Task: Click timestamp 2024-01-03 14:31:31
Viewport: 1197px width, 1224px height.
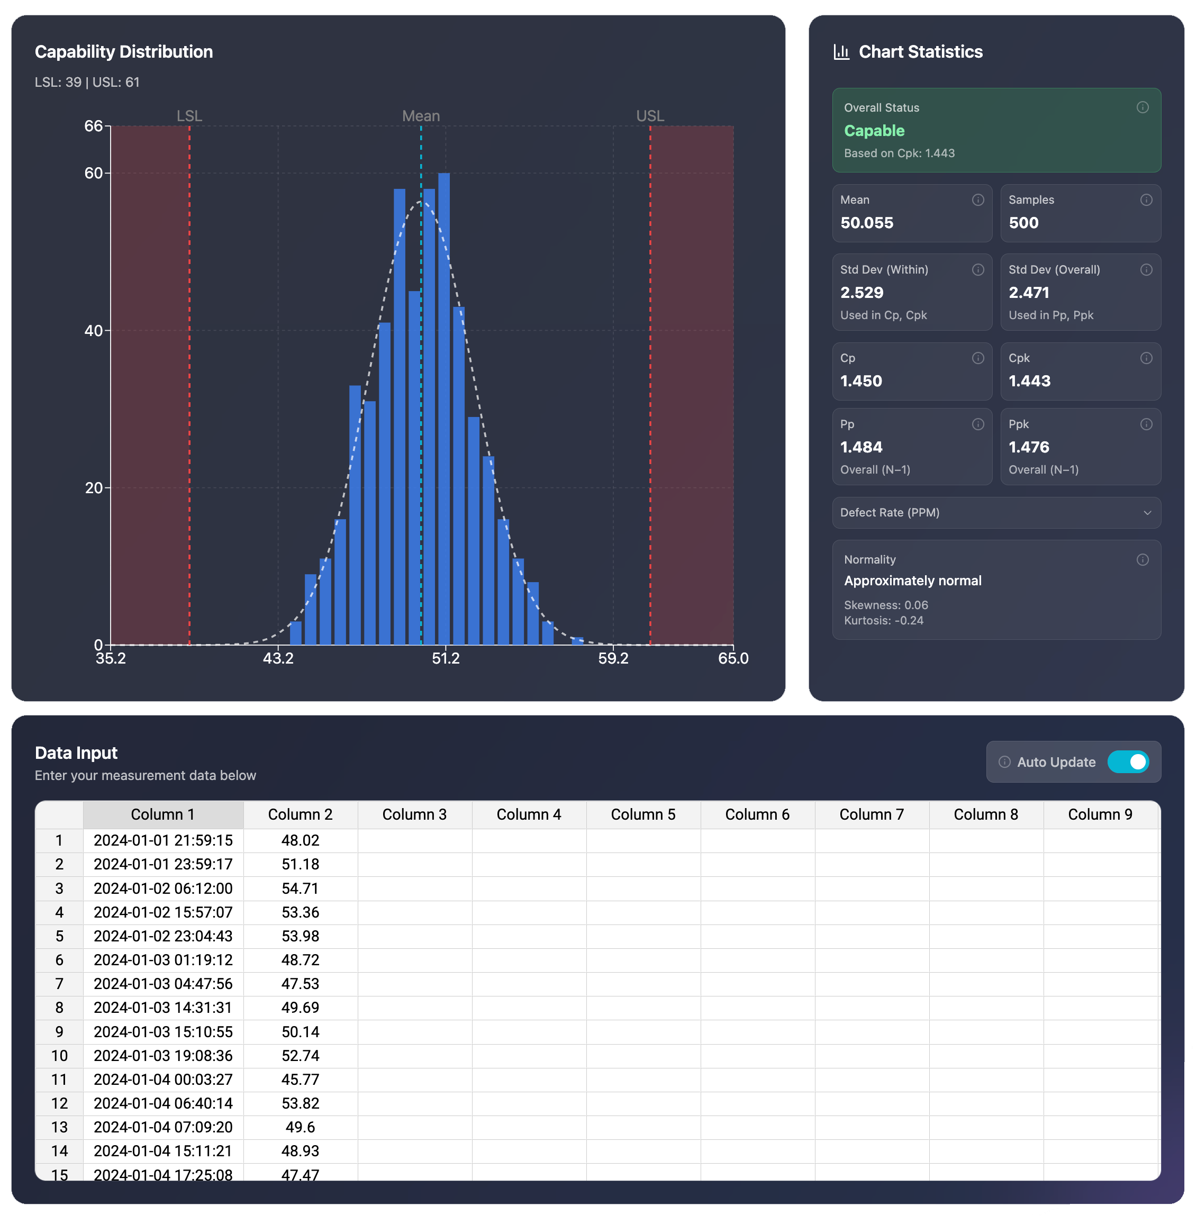Action: (163, 1008)
